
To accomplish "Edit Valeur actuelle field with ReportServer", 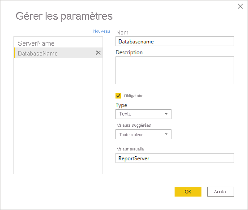I will (x=175, y=158).
